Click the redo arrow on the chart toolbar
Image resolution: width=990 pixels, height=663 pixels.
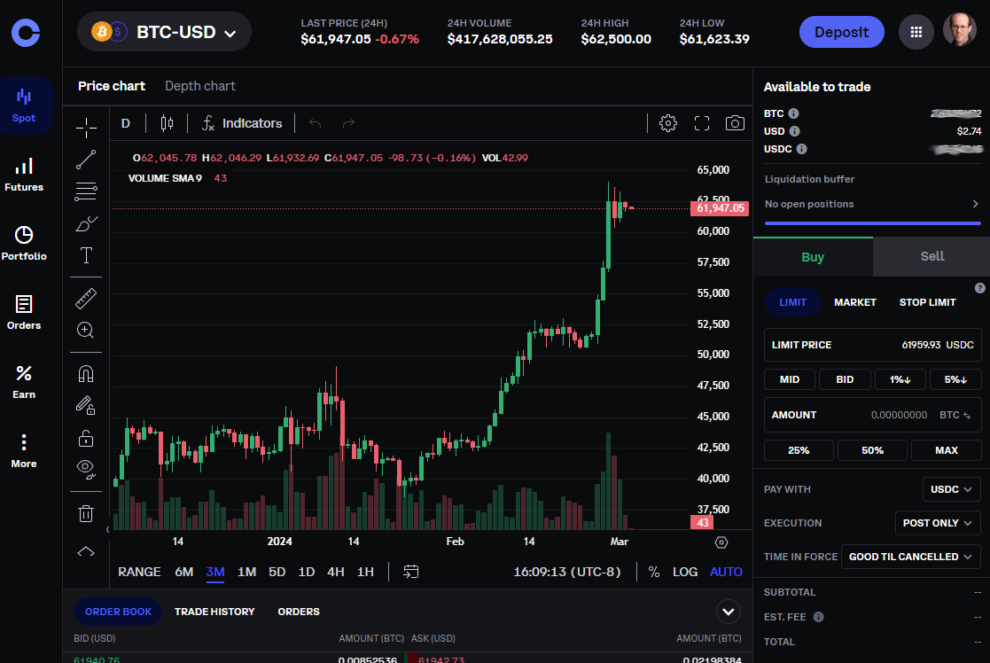[348, 123]
